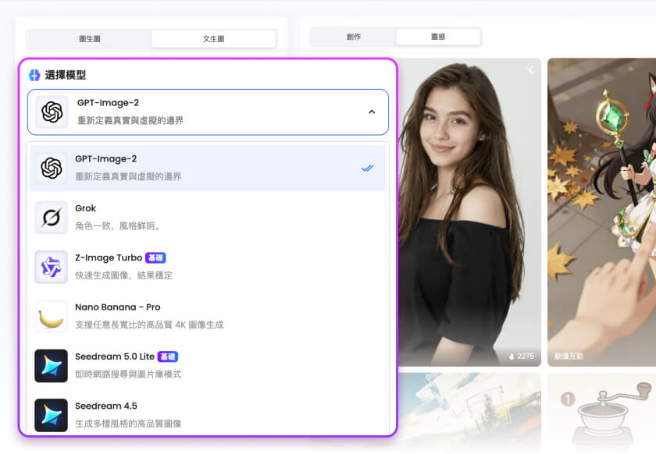The height and width of the screenshot is (454, 656).
Task: Switch to the 文生圖 tab
Action: click(213, 39)
